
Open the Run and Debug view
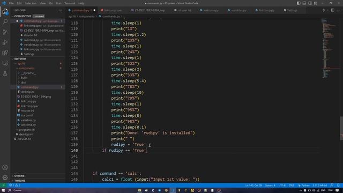pyautogui.click(x=5, y=42)
